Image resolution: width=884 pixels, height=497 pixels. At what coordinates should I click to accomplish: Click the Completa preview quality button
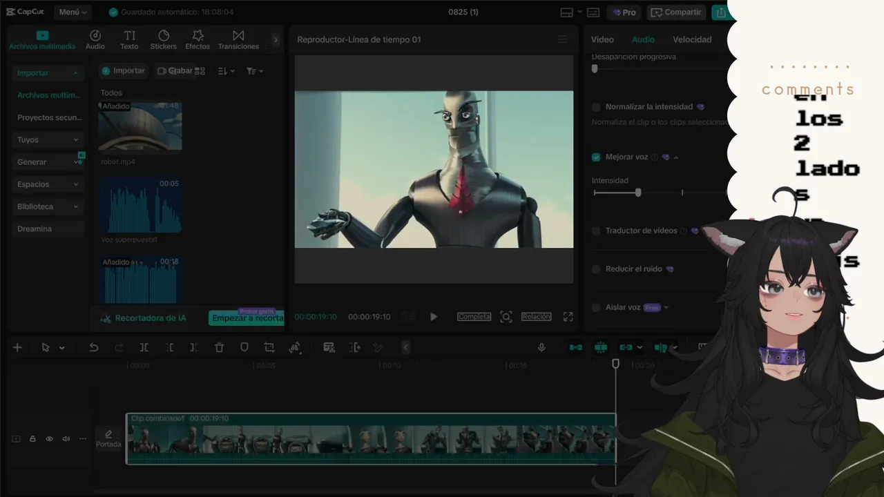pyautogui.click(x=474, y=317)
